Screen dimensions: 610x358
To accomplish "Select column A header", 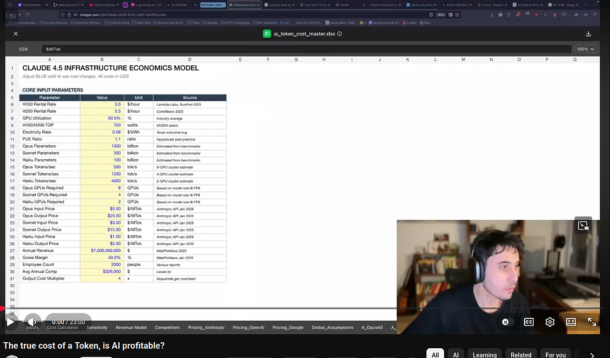I will tap(49, 60).
